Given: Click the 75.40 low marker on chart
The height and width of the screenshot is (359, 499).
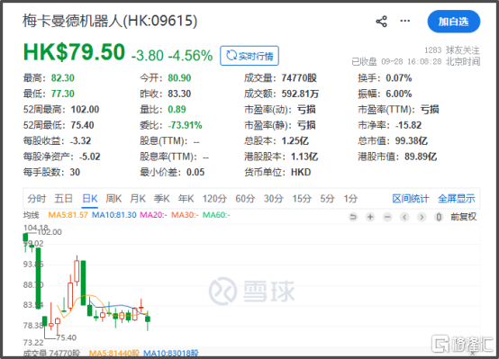Looking at the screenshot, I should [x=66, y=337].
